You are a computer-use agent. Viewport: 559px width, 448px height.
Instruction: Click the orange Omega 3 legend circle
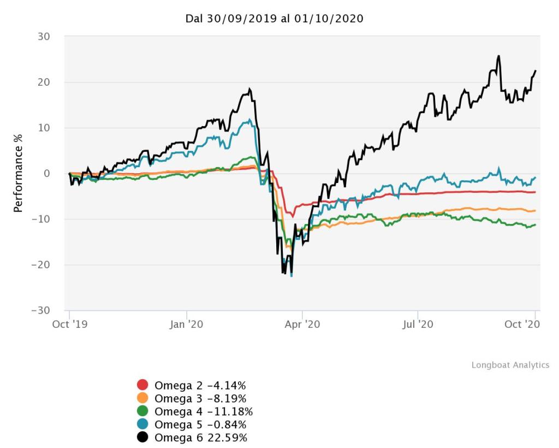click(142, 398)
